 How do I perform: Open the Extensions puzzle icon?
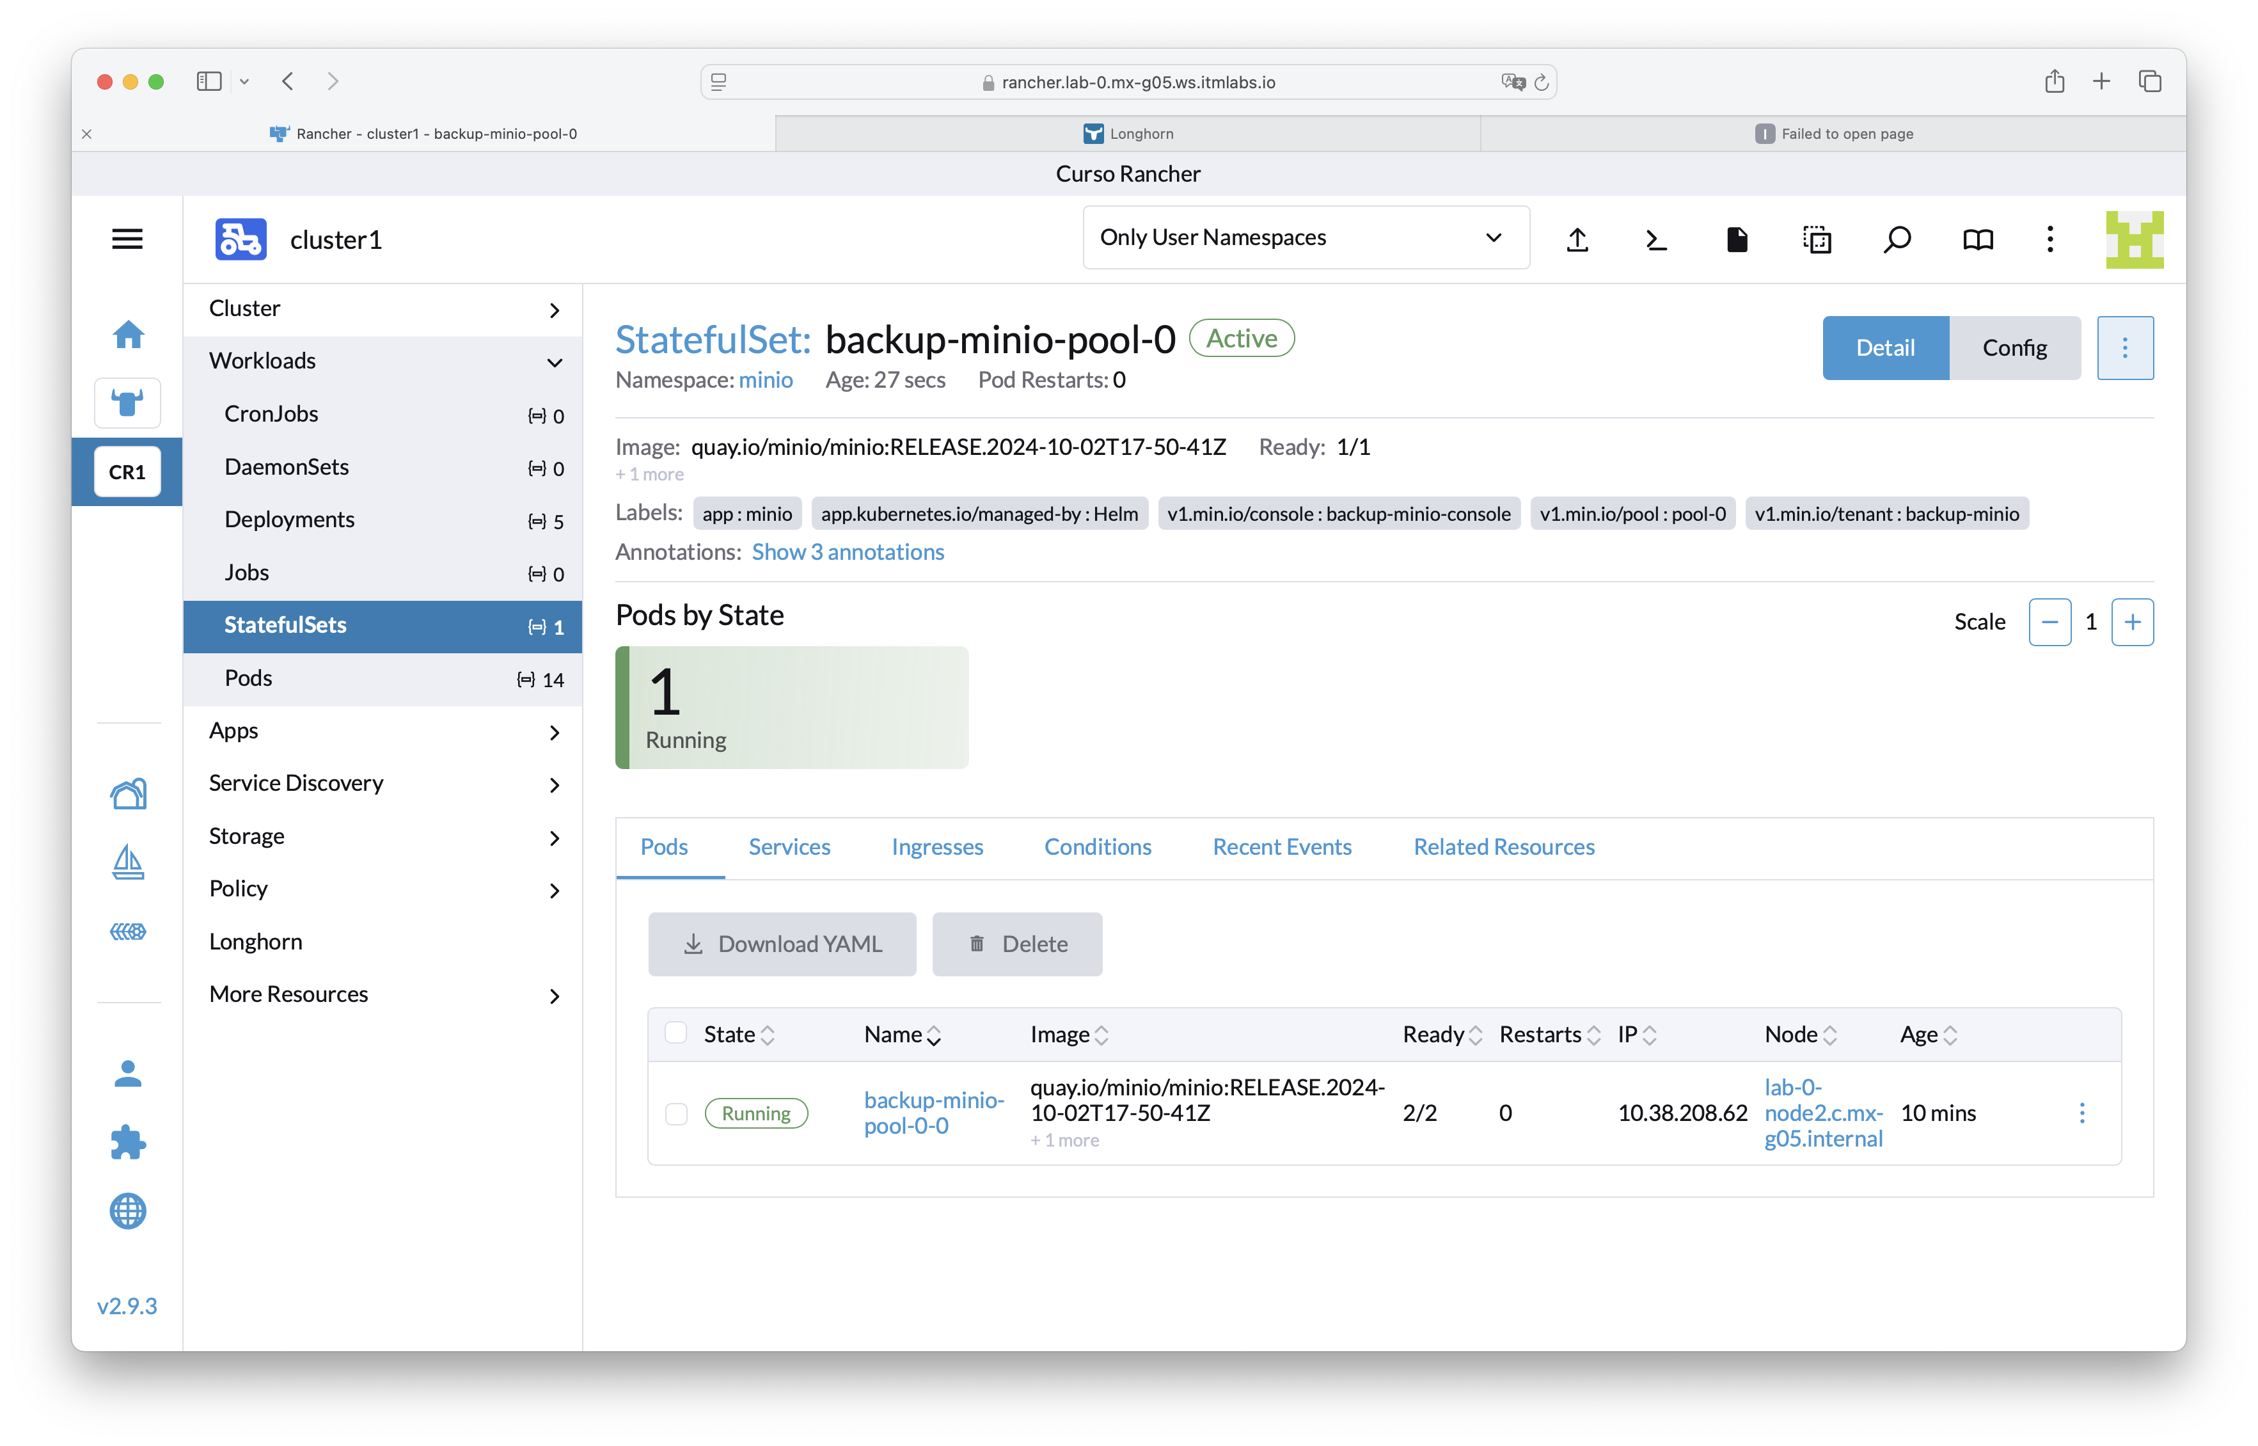point(129,1143)
